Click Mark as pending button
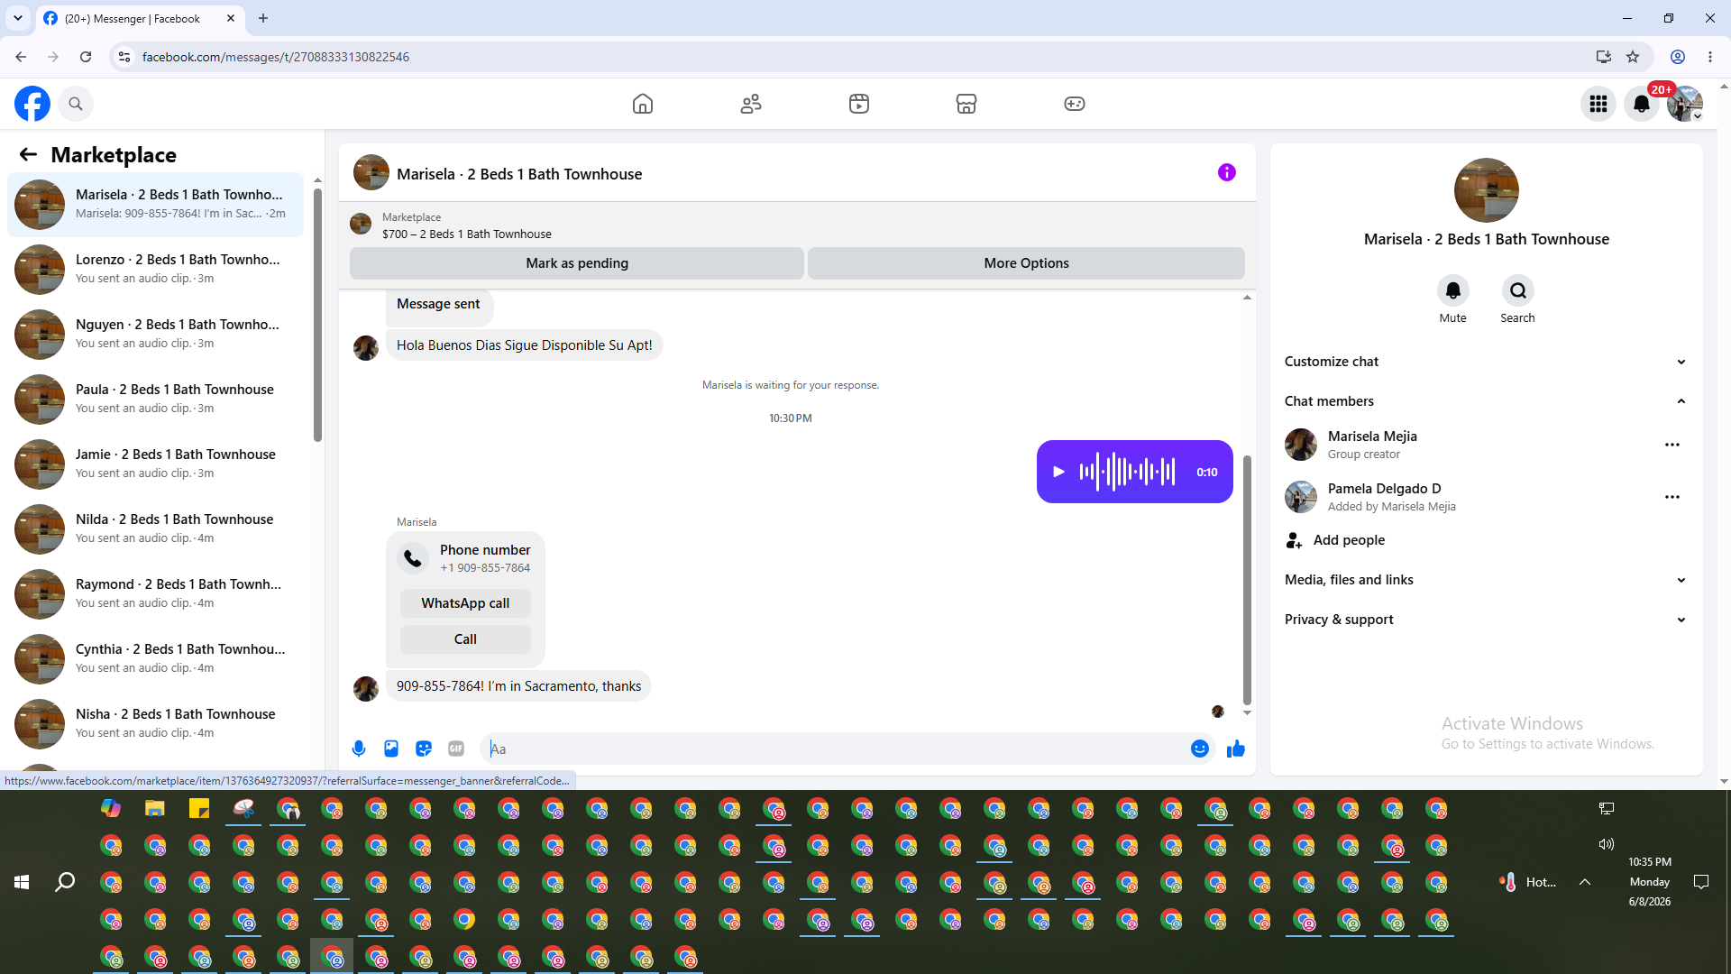The width and height of the screenshot is (1731, 974). coord(577,263)
